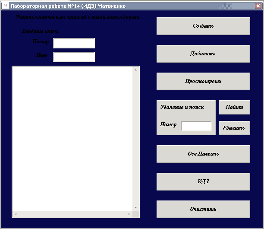Click the scroll left arrow of the list
The width and height of the screenshot is (264, 229).
coord(16,214)
